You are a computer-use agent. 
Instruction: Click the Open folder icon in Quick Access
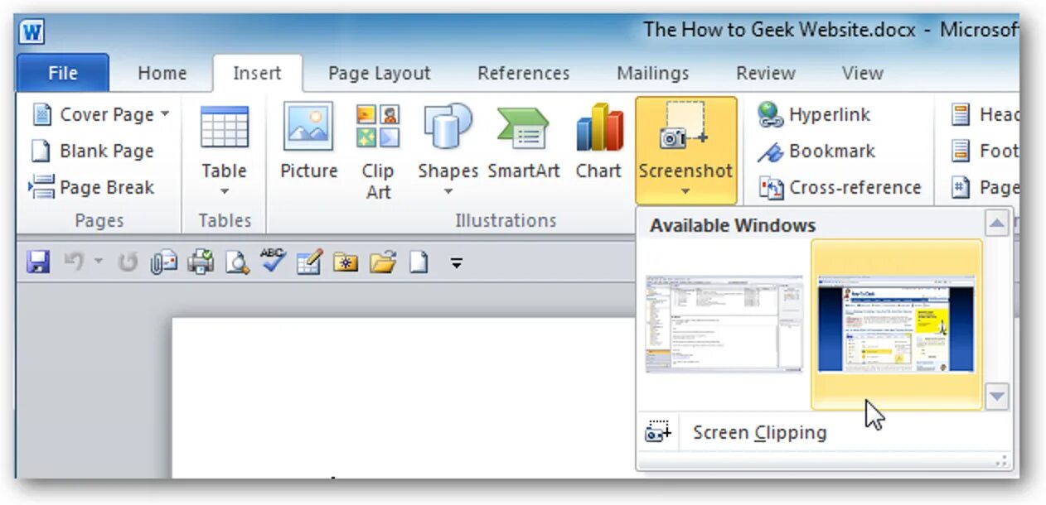tap(382, 262)
